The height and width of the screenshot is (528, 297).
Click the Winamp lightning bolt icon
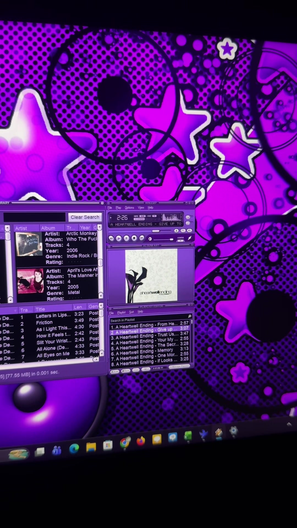tap(190, 238)
